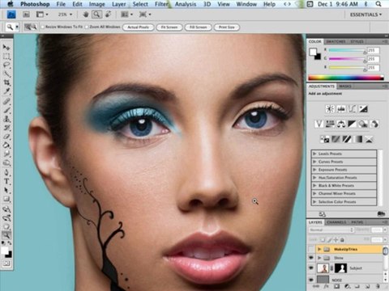Image resolution: width=389 pixels, height=291 pixels.
Task: Select the Rectangular Marquee tool
Action: (6, 57)
